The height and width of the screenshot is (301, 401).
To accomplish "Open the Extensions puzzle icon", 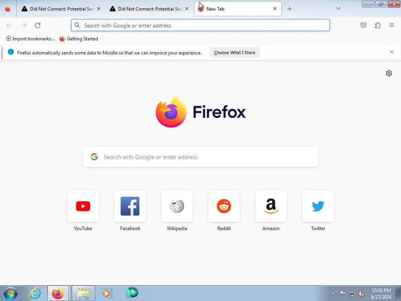I will point(378,25).
